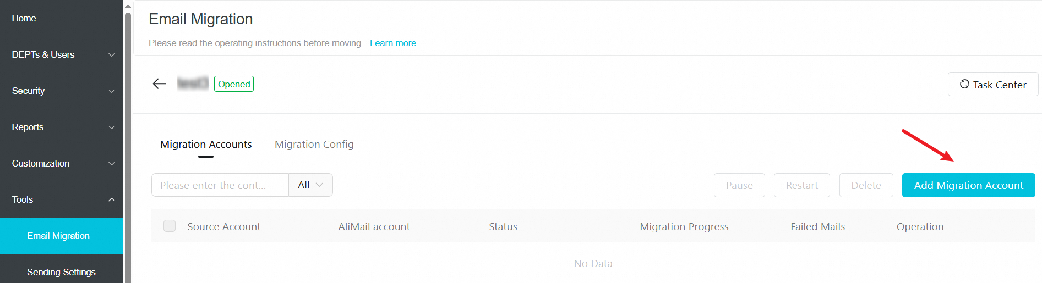Click the Task Center refresh icon
This screenshot has height=283, width=1042.
point(964,84)
